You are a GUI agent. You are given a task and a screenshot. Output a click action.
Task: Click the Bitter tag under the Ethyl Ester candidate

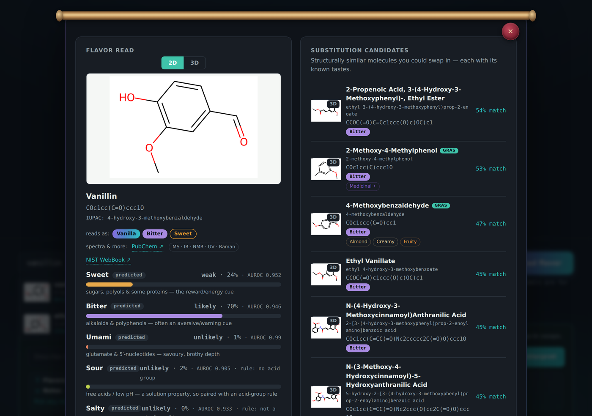pos(358,132)
